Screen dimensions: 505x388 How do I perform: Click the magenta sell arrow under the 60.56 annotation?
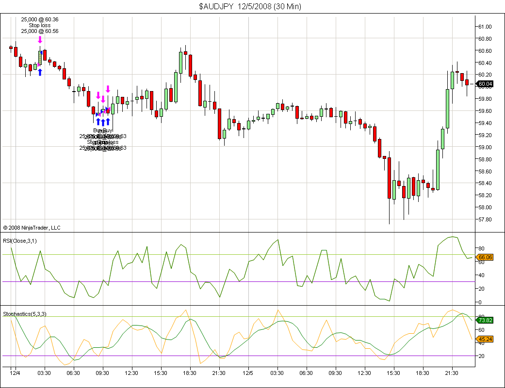[x=40, y=40]
